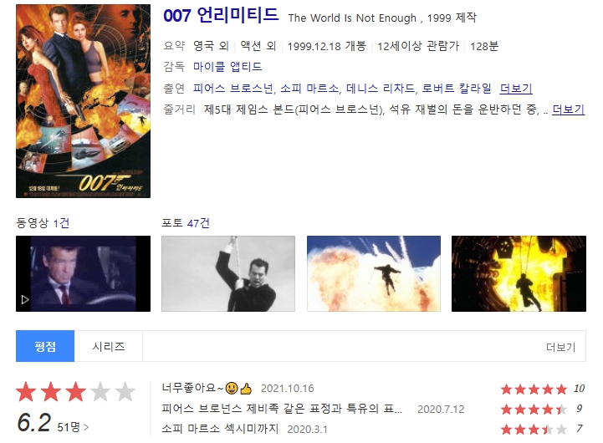Open the 포토 47건 heading
Viewport: 603px width, 443px height.
(x=186, y=223)
